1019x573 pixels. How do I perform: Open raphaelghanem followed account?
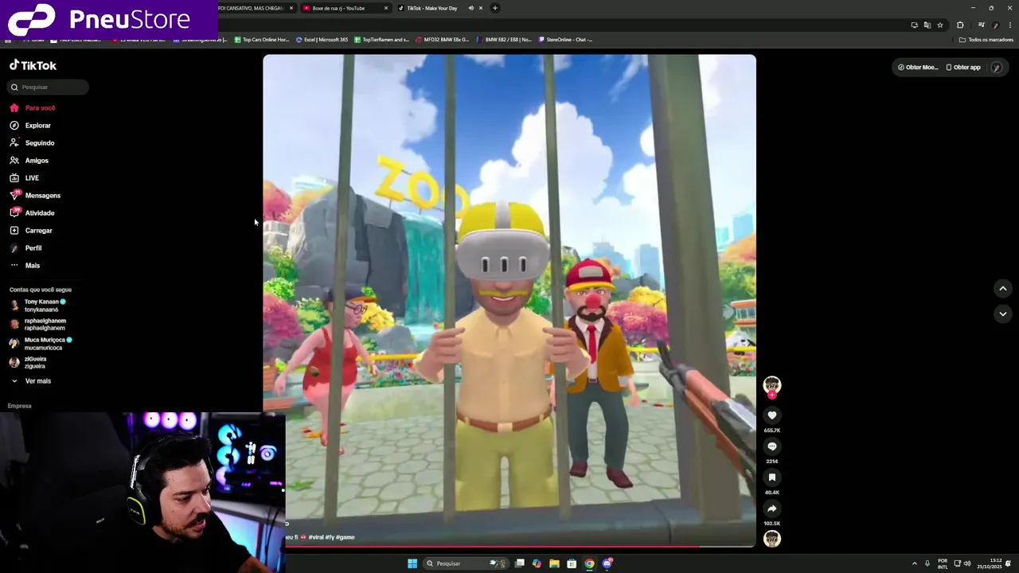point(37,324)
